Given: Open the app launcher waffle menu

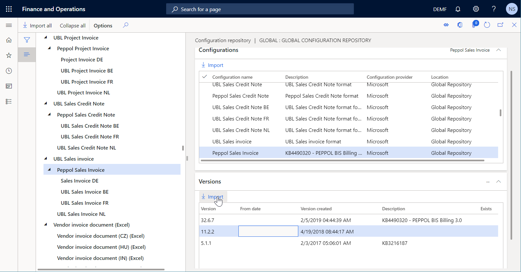Looking at the screenshot, I should (9, 9).
